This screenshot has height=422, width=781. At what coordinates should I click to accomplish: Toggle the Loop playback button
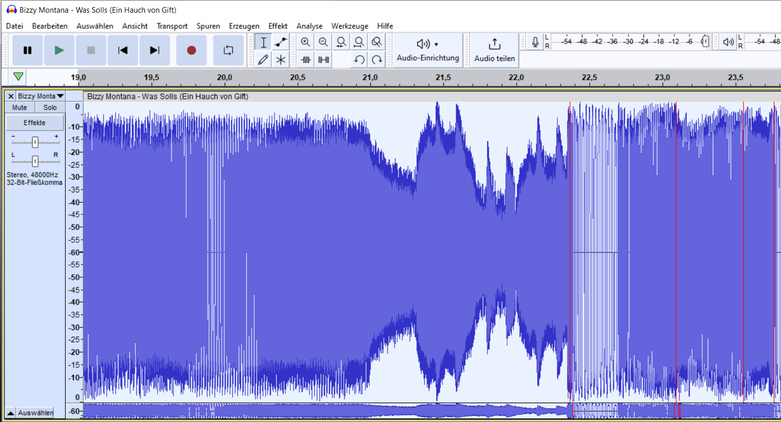(228, 50)
